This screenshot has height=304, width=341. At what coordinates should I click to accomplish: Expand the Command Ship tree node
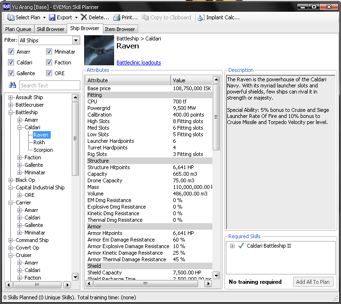pos(10,240)
